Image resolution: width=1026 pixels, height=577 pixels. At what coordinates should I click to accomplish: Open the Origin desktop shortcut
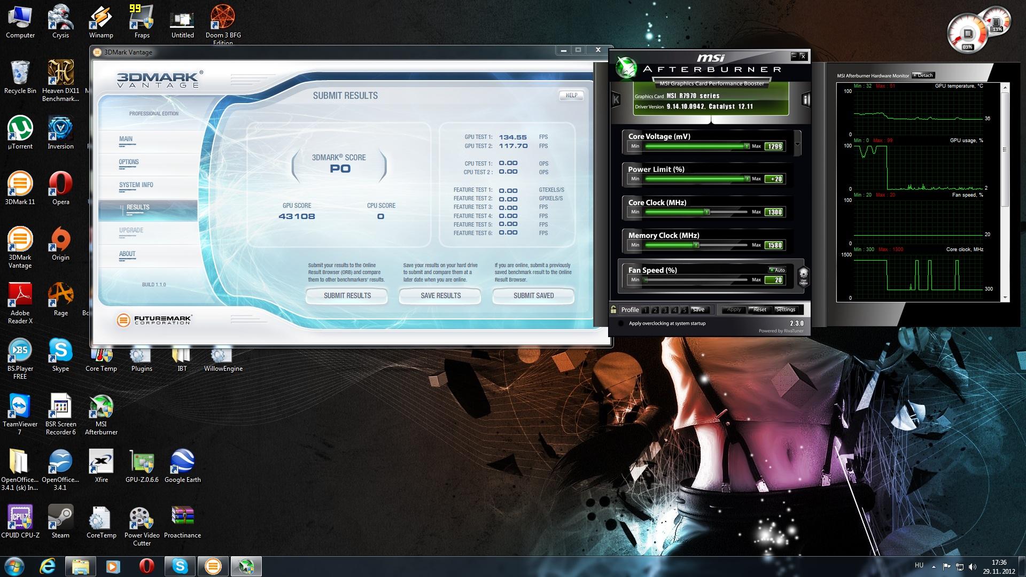point(60,244)
